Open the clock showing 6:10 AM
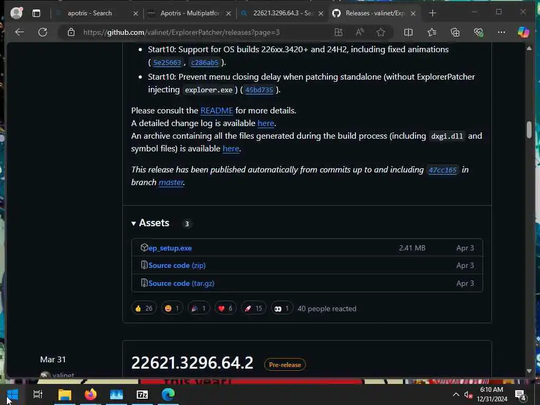The height and width of the screenshot is (405, 540). 492,394
